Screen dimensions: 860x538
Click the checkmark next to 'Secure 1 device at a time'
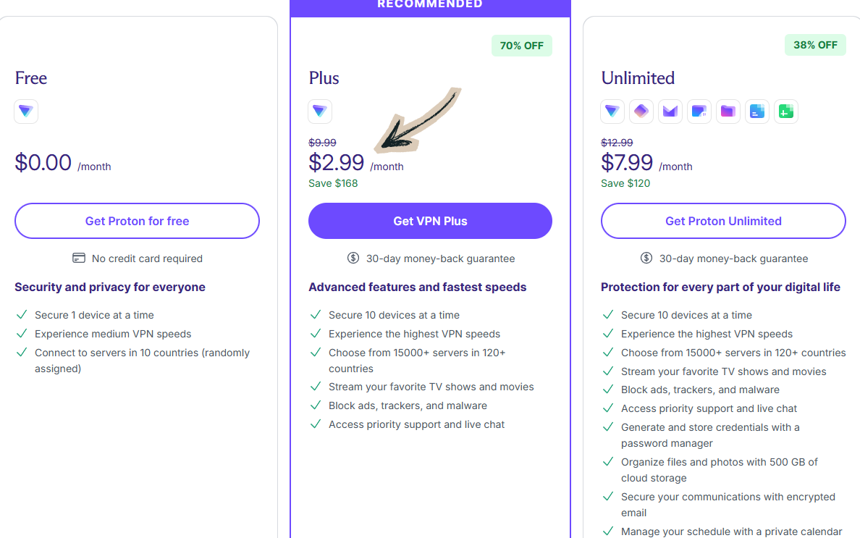coord(21,315)
